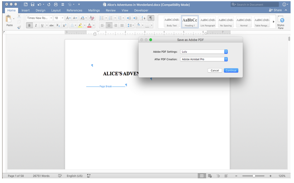The height and width of the screenshot is (183, 294).
Task: Clear all formatting with eraser icon
Action: 92,18
